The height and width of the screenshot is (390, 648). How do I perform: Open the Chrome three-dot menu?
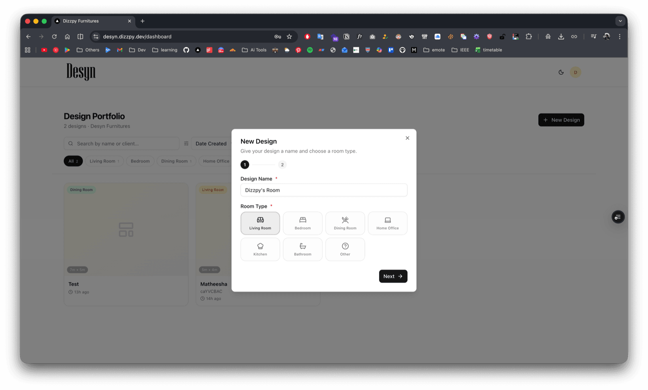620,36
